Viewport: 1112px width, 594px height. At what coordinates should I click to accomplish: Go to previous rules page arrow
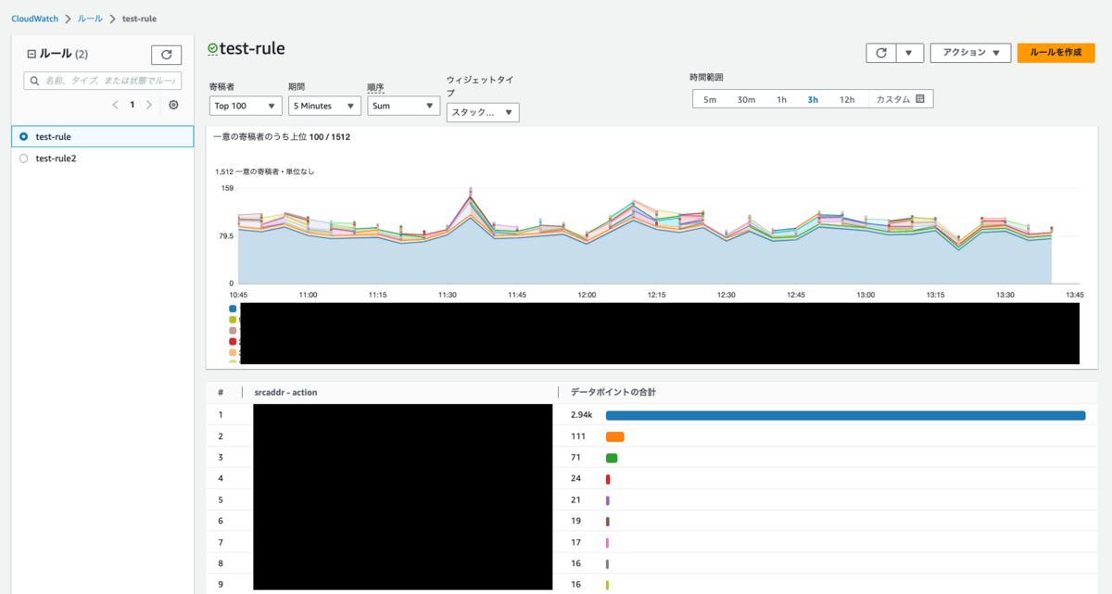click(115, 105)
